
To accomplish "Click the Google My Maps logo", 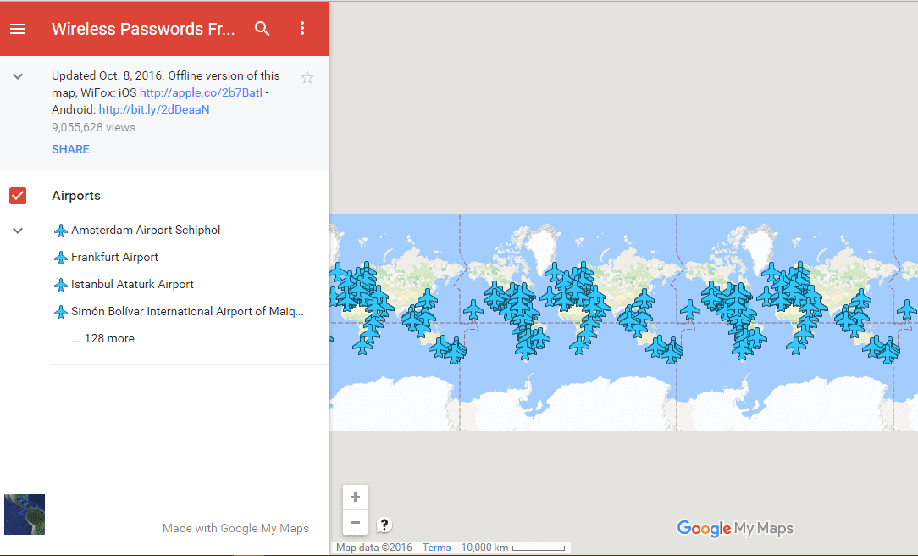I will coord(735,529).
